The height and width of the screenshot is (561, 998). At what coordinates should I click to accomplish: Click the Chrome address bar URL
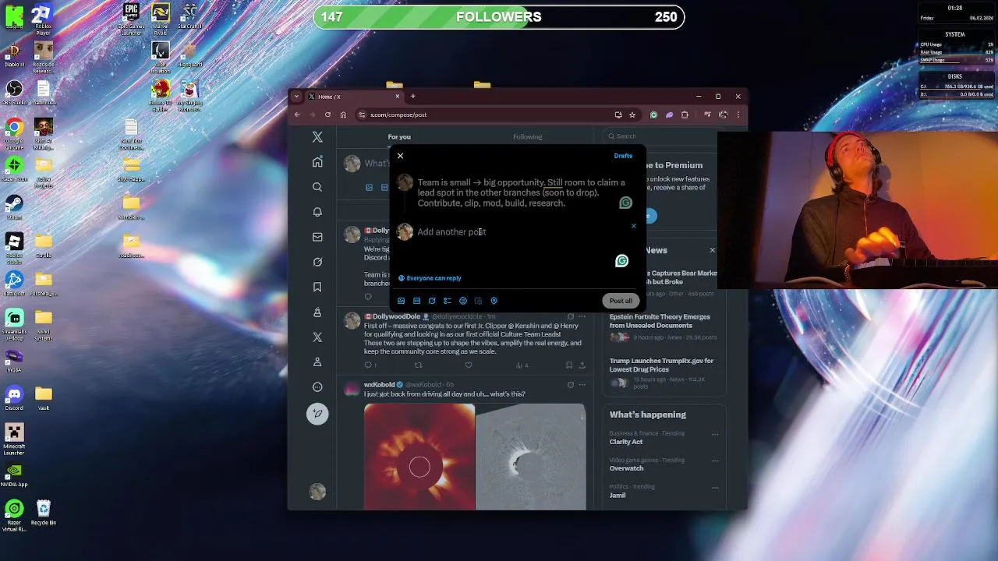[398, 115]
